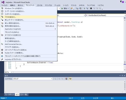Open the ビルド(B) menu

pyautogui.click(x=40, y=5)
